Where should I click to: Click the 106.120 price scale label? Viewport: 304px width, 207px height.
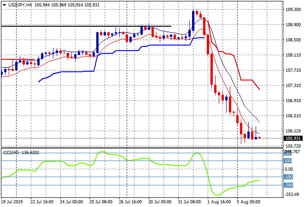tap(293, 131)
